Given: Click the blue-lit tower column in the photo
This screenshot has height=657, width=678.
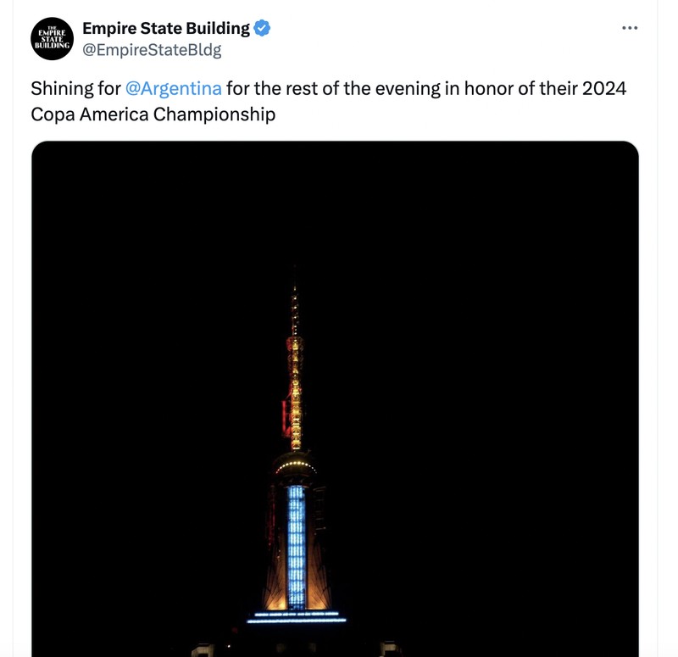Looking at the screenshot, I should click(x=296, y=543).
